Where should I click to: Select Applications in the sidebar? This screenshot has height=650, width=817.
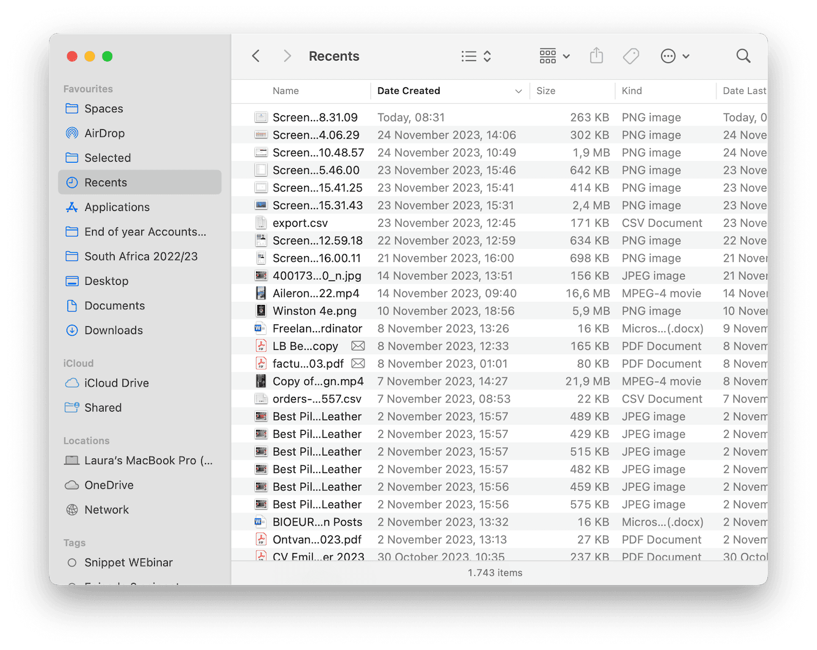click(x=116, y=207)
